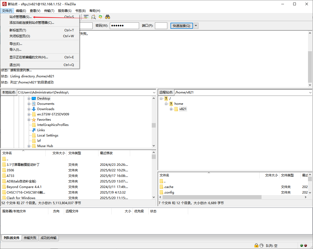Expand the Desktop tree node
This screenshot has width=313, height=249.
click(x=29, y=99)
